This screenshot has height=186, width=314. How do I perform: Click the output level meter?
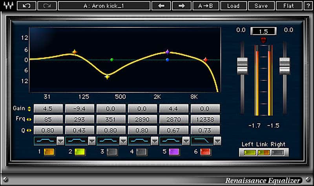click(263, 80)
